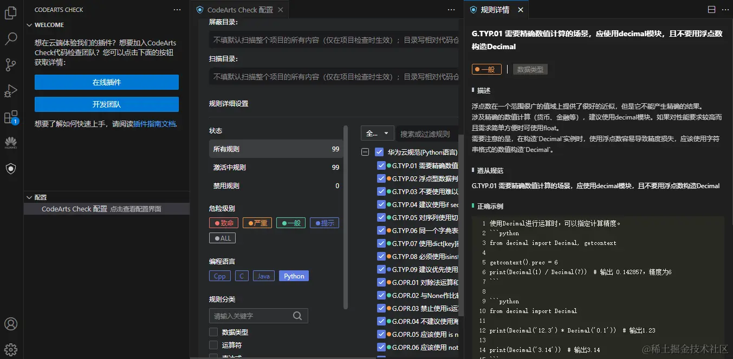Click the rule list vertical scrollbar

coord(461,225)
